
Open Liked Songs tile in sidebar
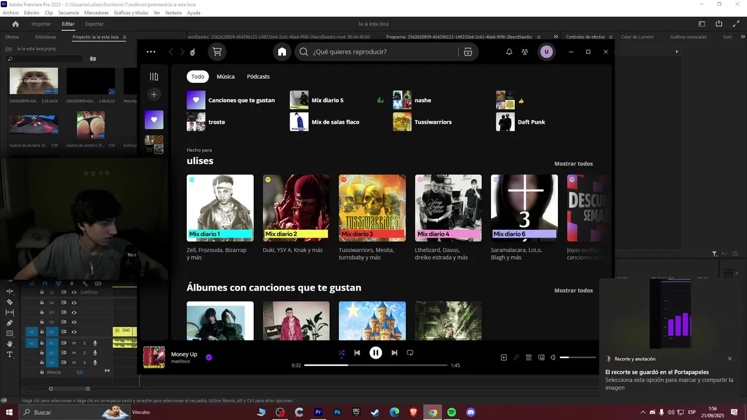click(x=154, y=120)
